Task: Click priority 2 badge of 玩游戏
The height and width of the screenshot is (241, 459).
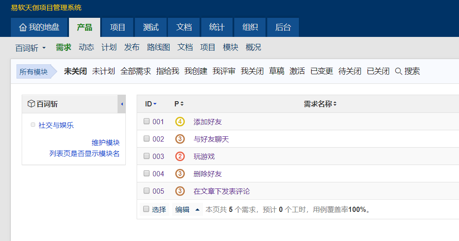Action: [x=180, y=156]
